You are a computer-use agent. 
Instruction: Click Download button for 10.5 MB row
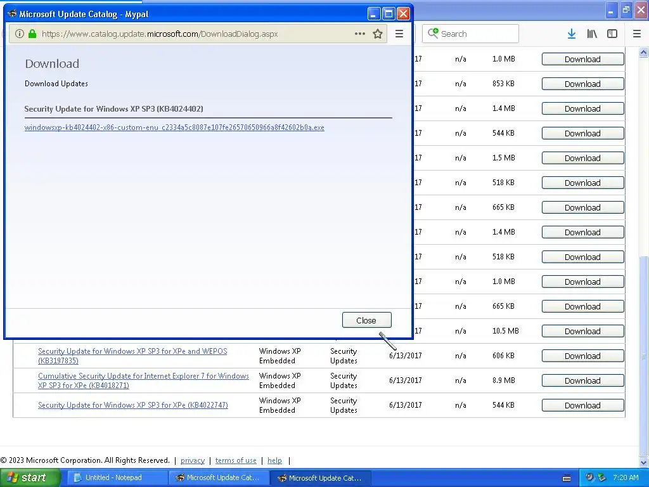[x=583, y=331]
